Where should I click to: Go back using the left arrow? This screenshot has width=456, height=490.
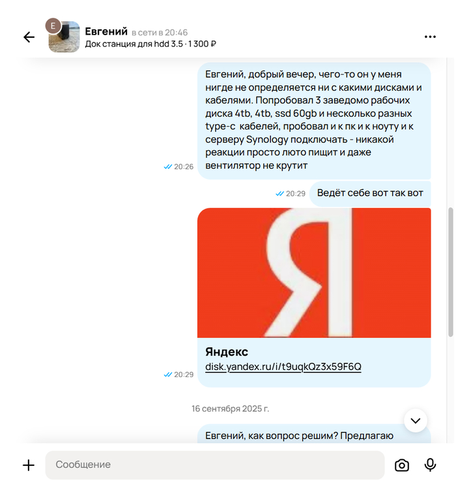pyautogui.click(x=29, y=37)
